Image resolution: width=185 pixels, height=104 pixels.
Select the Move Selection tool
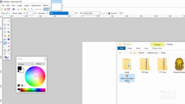click(x=9, y=28)
